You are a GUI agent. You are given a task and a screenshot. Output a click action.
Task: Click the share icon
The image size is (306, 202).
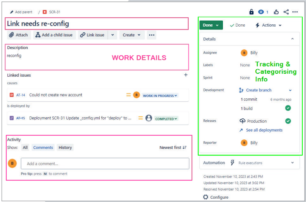pos(286,12)
